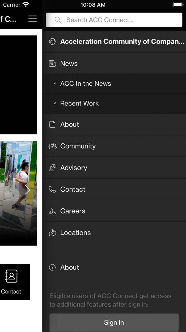Screen dimensions: 186x332
Task: Tap the info icon beside About
Action: click(x=52, y=267)
